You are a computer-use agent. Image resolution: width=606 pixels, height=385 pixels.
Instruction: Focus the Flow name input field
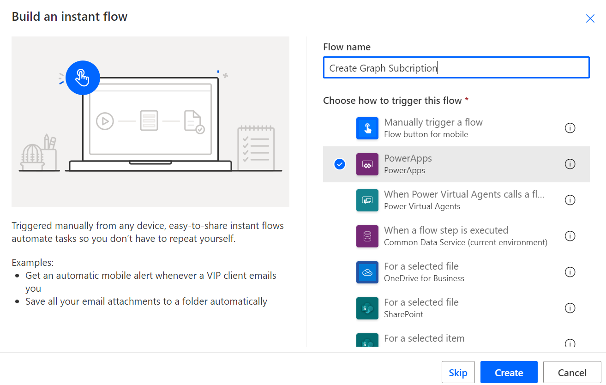(x=456, y=68)
